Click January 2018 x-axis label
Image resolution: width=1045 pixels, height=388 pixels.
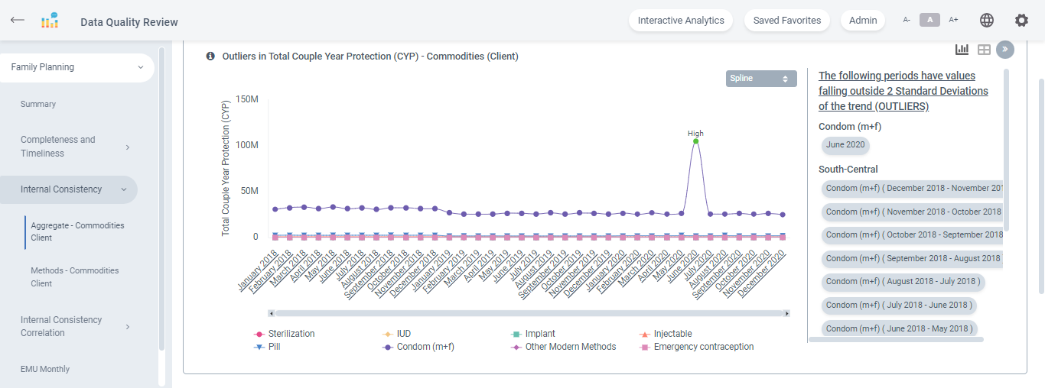[258, 271]
